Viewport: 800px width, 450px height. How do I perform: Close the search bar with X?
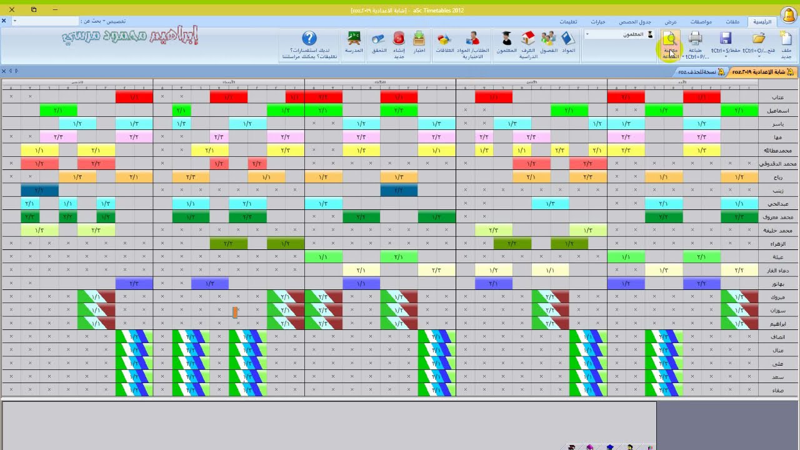tap(4, 21)
